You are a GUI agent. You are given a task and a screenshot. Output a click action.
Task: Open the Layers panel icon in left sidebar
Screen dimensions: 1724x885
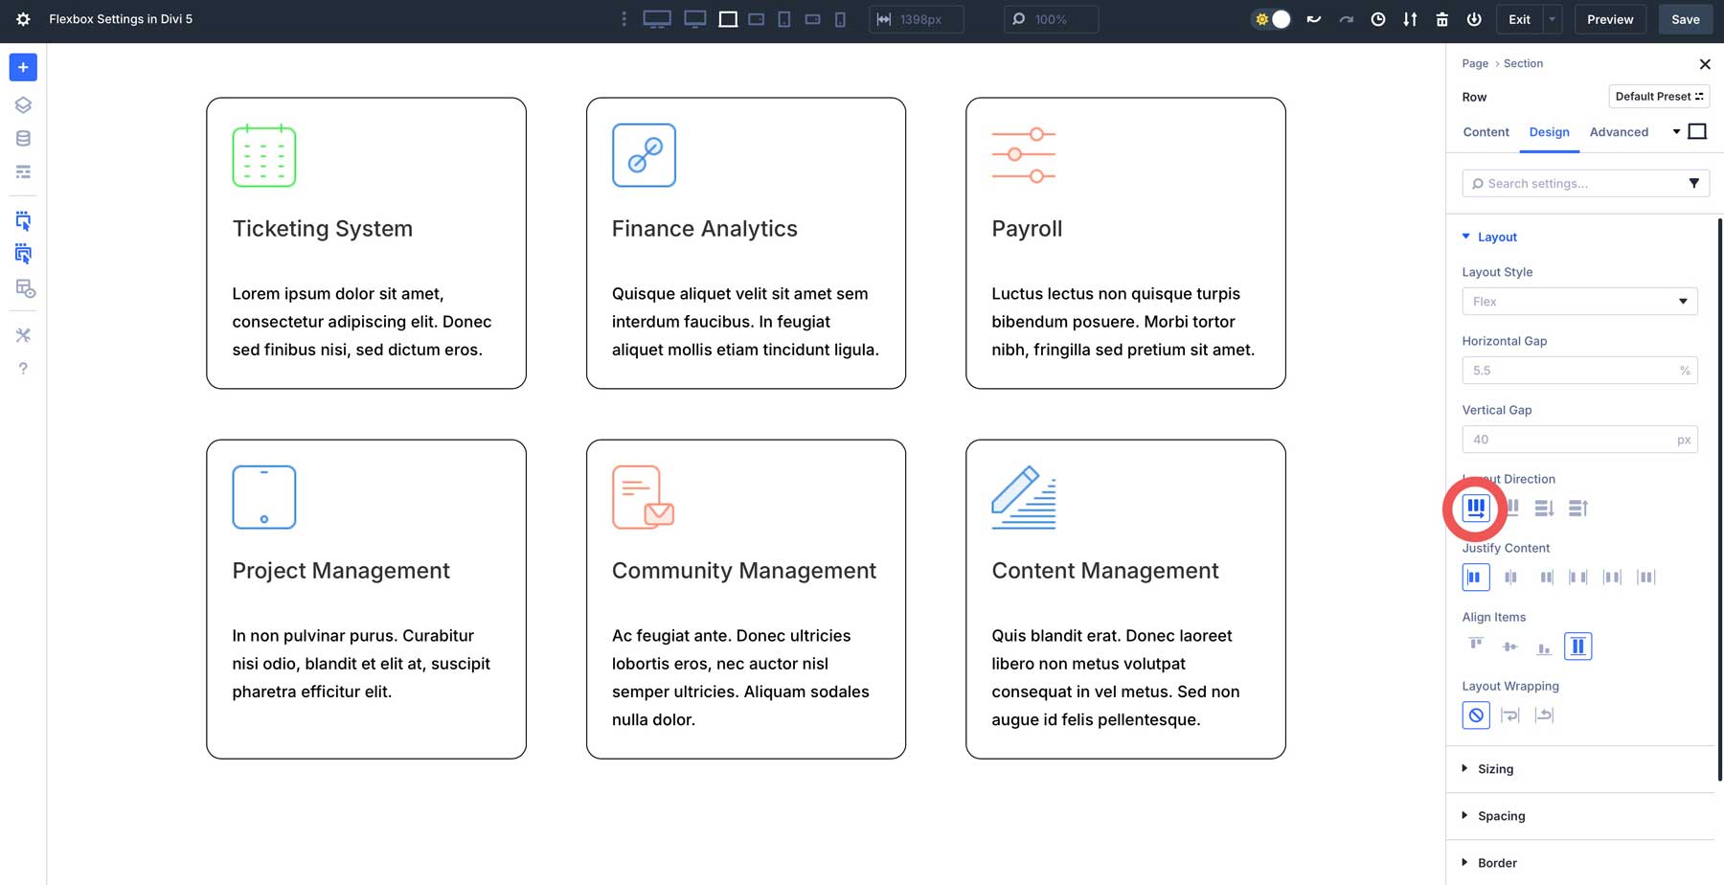[23, 105]
